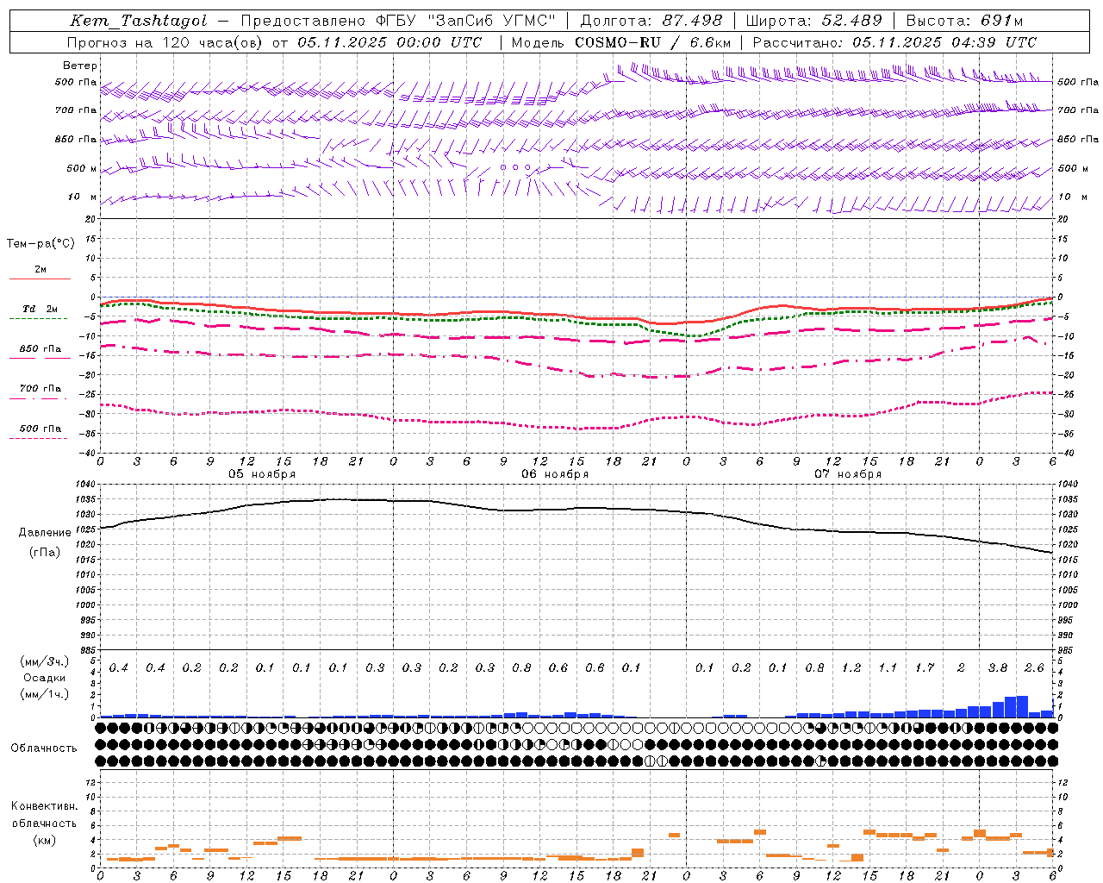Click the station name Kem_Tashtagol

point(139,21)
